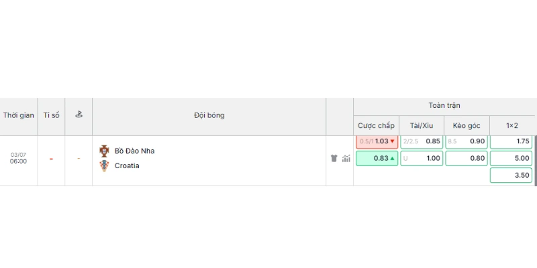This screenshot has height=268, width=537.
Task: Click the Kèo góc column header
Action: (x=467, y=125)
